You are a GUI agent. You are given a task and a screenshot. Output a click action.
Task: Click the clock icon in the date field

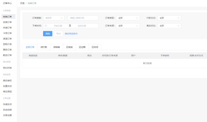click(x=46, y=26)
